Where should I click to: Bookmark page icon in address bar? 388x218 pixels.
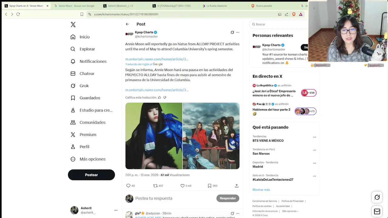tap(82, 14)
